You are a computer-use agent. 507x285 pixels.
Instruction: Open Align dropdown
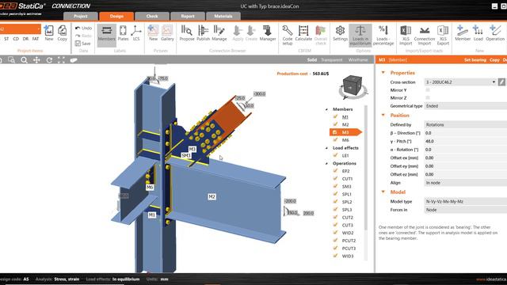pos(466,183)
